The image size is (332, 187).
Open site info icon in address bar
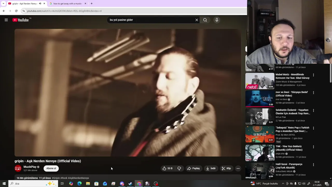click(24, 11)
